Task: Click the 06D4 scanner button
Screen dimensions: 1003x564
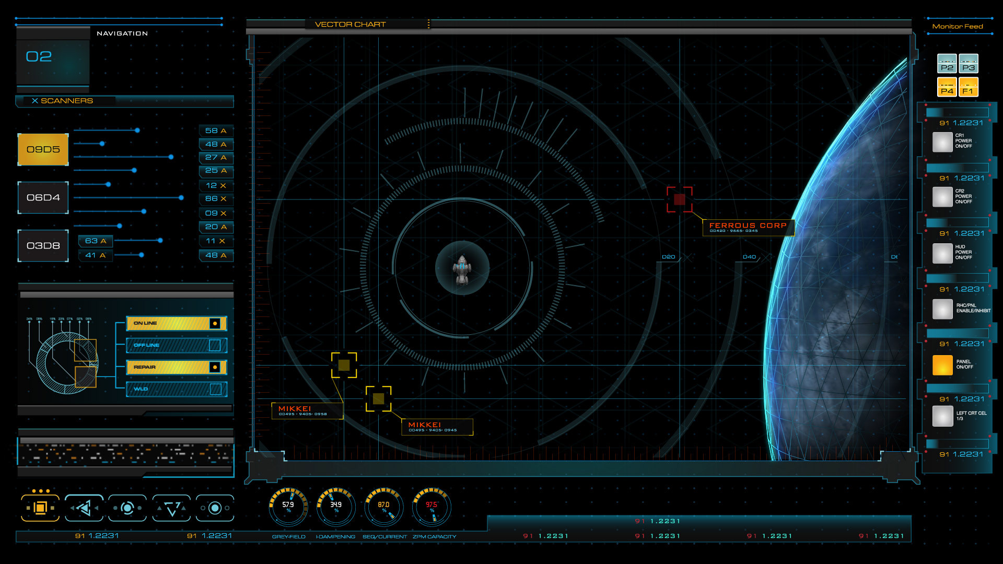Action: tap(43, 197)
